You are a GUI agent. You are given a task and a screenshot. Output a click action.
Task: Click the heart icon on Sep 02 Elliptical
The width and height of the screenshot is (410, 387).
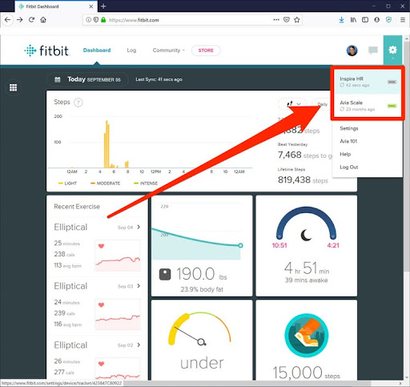(x=101, y=364)
